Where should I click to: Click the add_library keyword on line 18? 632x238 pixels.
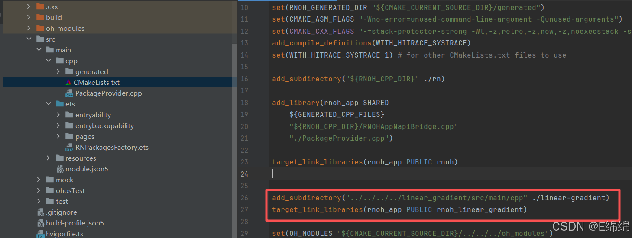[295, 103]
